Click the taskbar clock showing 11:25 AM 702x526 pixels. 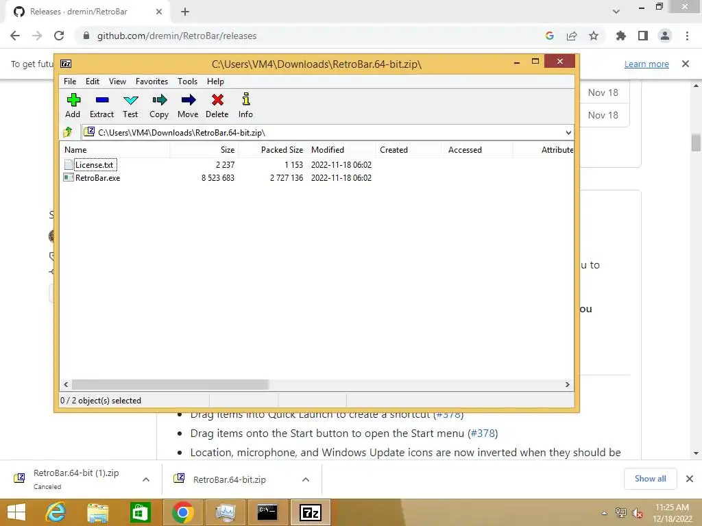pos(672,512)
